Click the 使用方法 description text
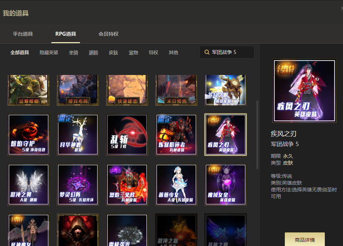 pyautogui.click(x=304, y=193)
